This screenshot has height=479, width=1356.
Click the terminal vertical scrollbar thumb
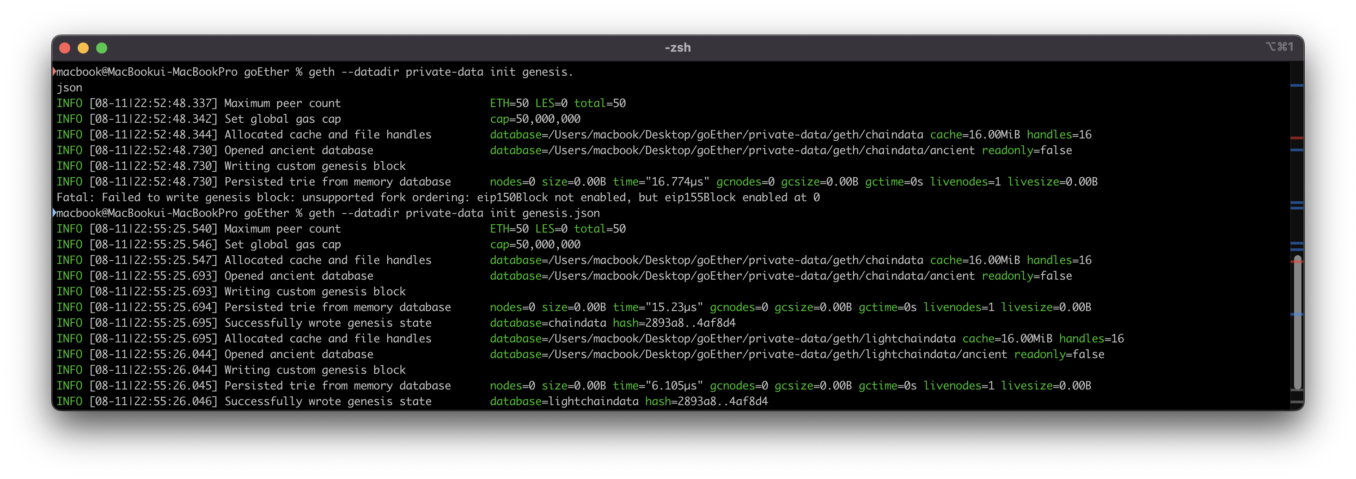1298,322
